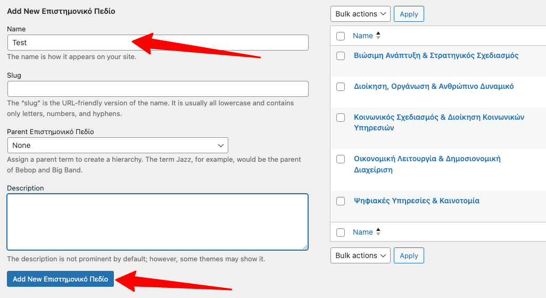
Task: Click the Name text input field
Action: tap(69, 43)
